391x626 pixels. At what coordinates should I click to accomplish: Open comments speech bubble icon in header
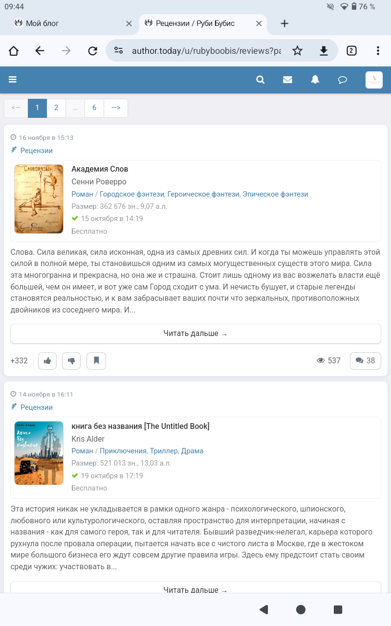pos(343,80)
